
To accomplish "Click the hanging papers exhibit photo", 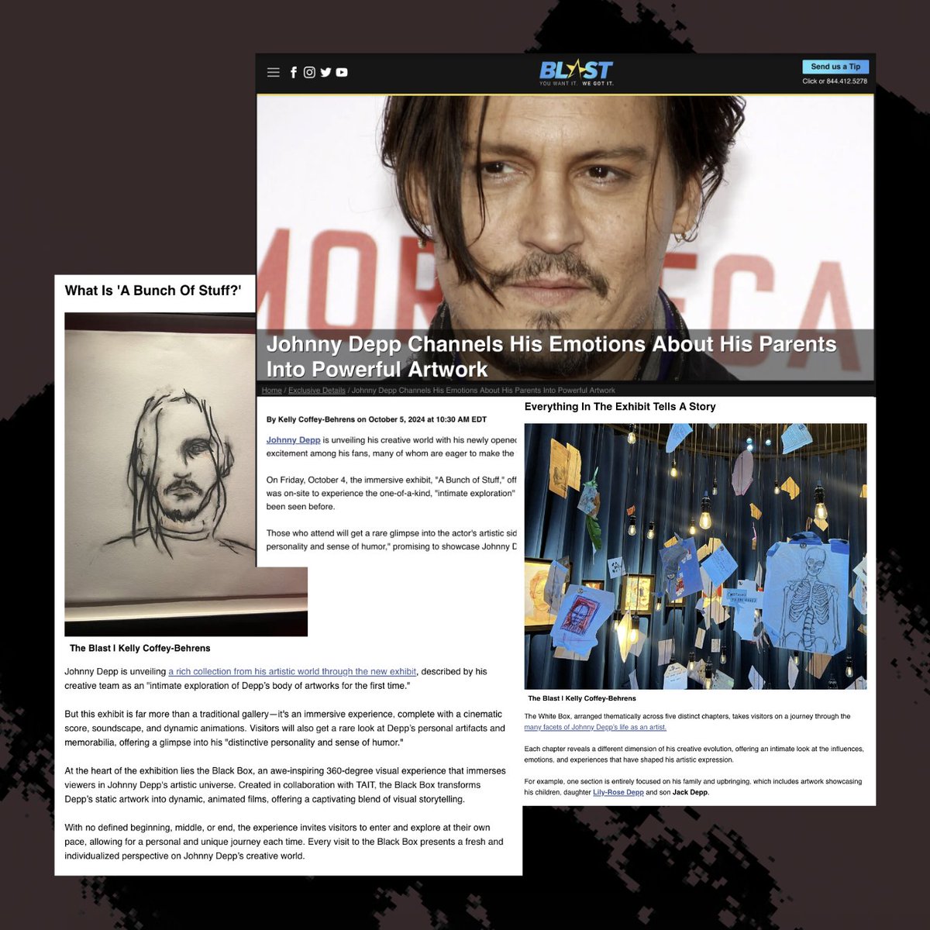I will point(695,556).
